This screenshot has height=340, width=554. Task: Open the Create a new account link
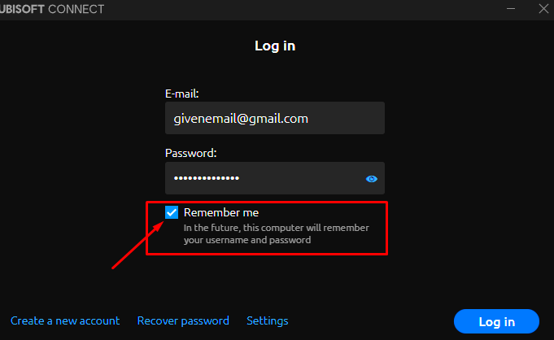pyautogui.click(x=65, y=320)
